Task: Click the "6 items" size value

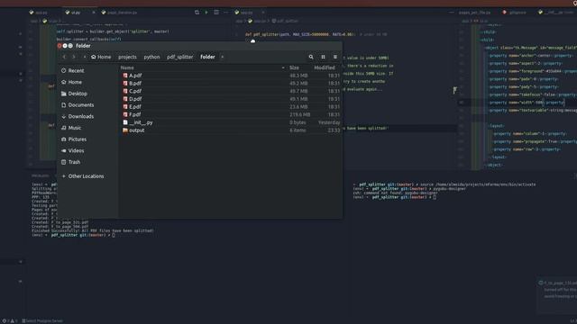Action: (298, 130)
